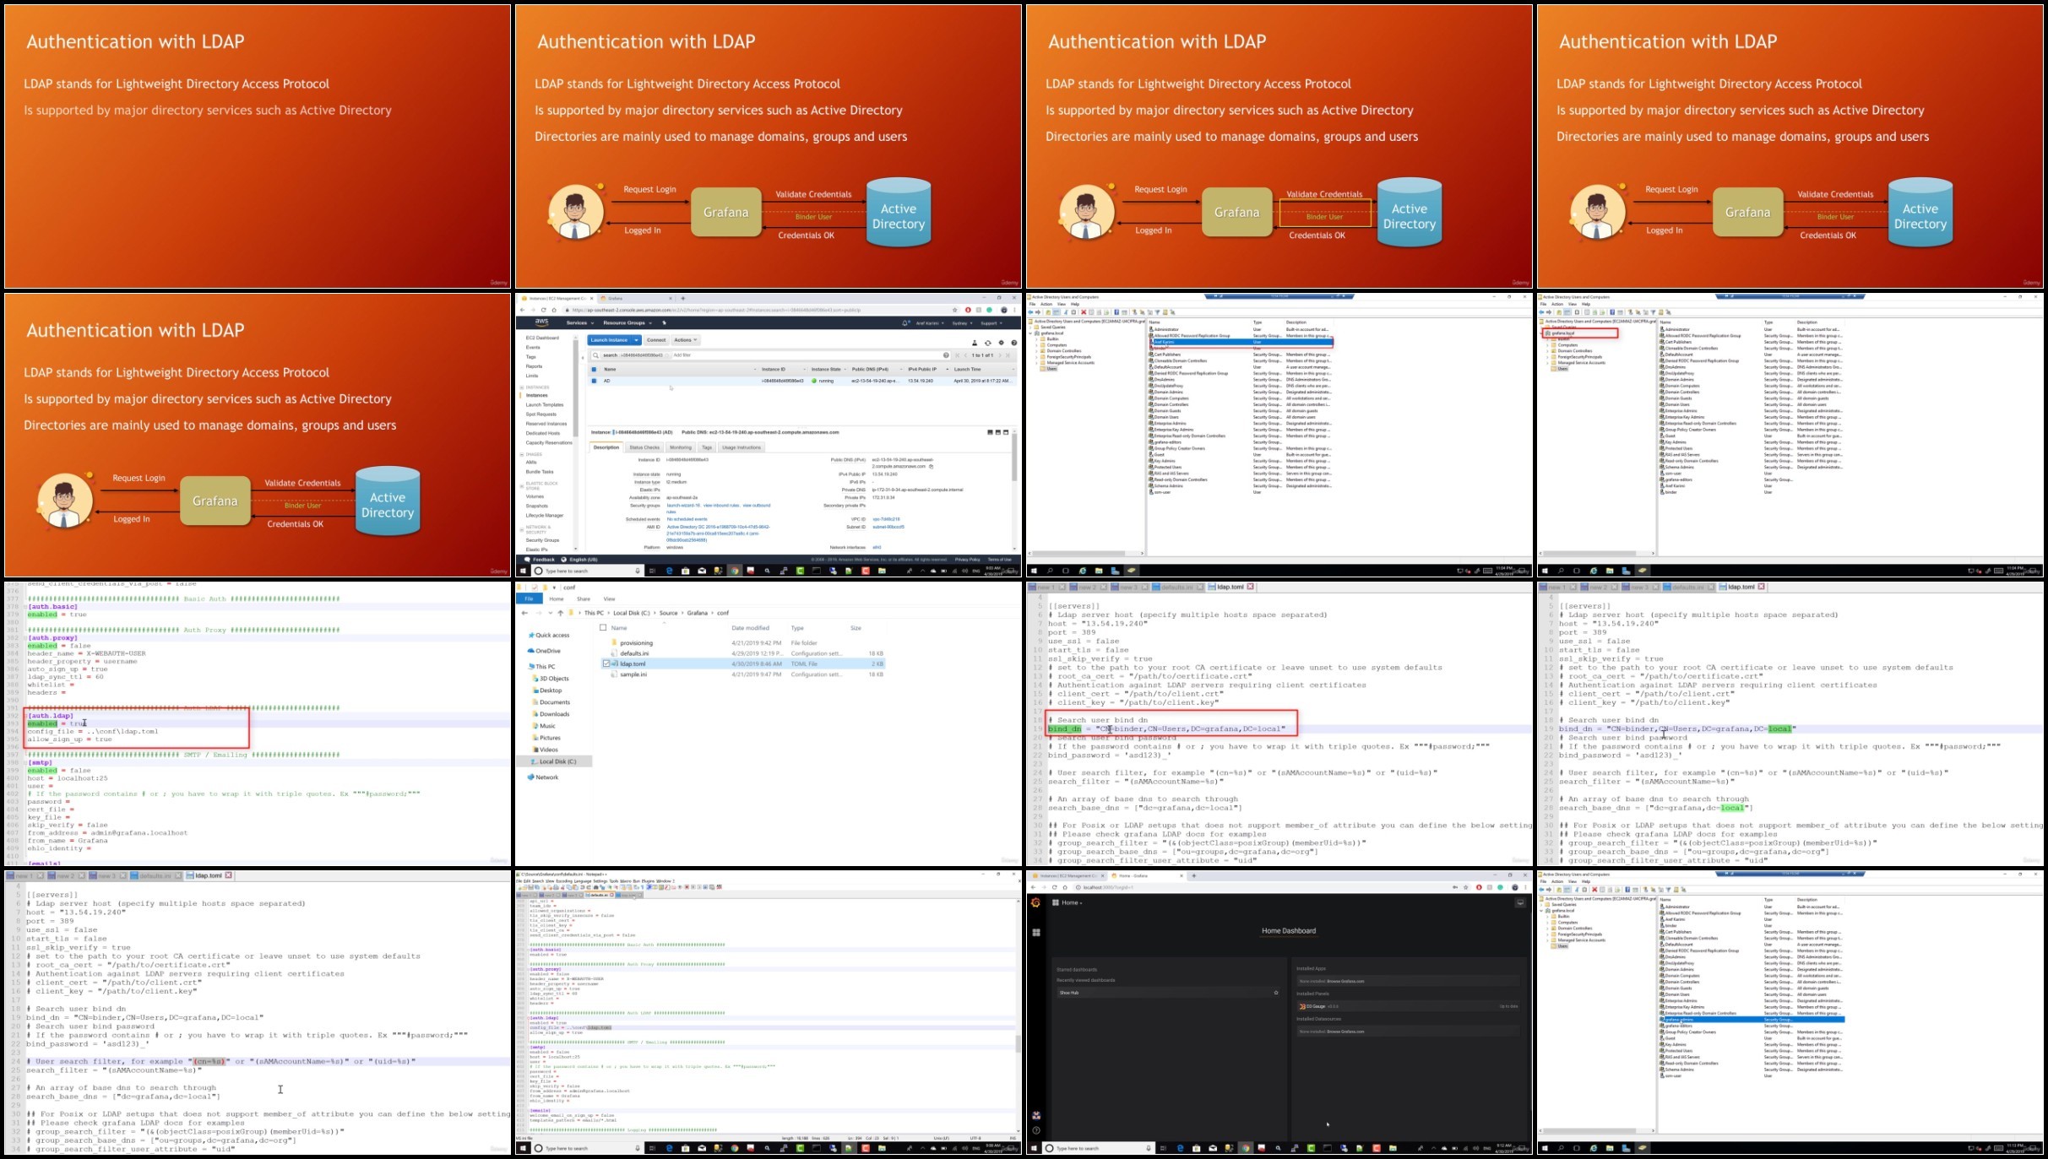The width and height of the screenshot is (2048, 1159).
Task: Click the Add filter search field
Action: click(x=807, y=355)
